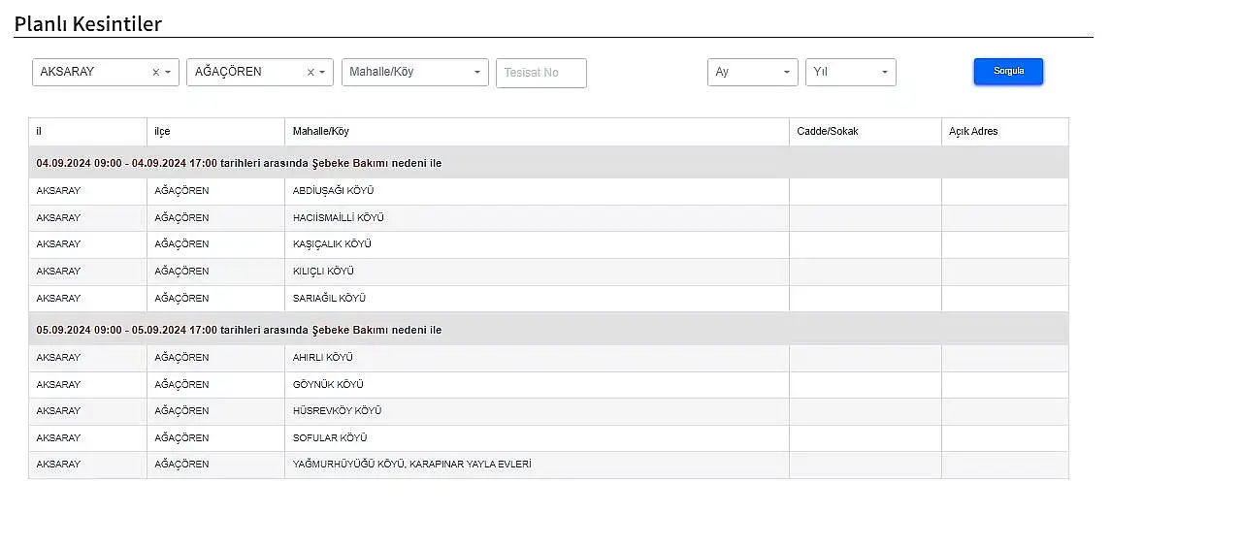Viewport: 1242px width, 546px height.
Task: Open the Mahalle/Köy dropdown
Action: 414,73
